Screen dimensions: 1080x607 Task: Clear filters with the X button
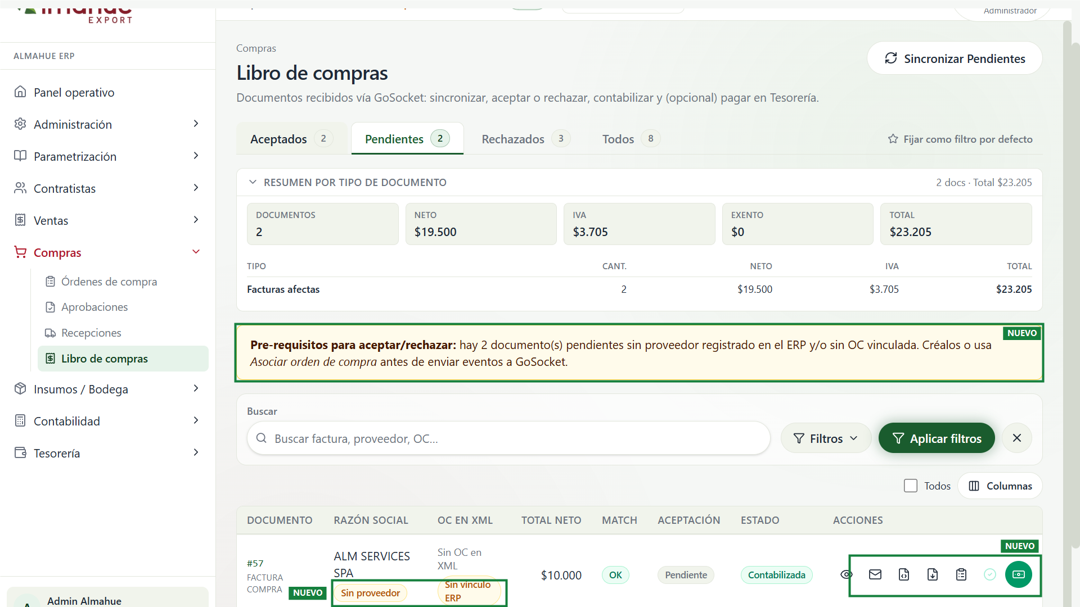[1017, 438]
